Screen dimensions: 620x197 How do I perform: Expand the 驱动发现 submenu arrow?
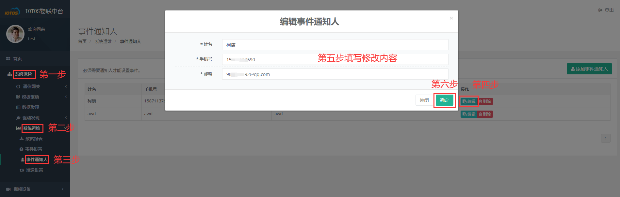click(x=66, y=118)
